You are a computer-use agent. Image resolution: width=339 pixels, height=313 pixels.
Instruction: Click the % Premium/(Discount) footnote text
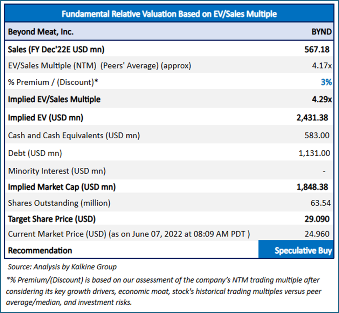(x=163, y=291)
